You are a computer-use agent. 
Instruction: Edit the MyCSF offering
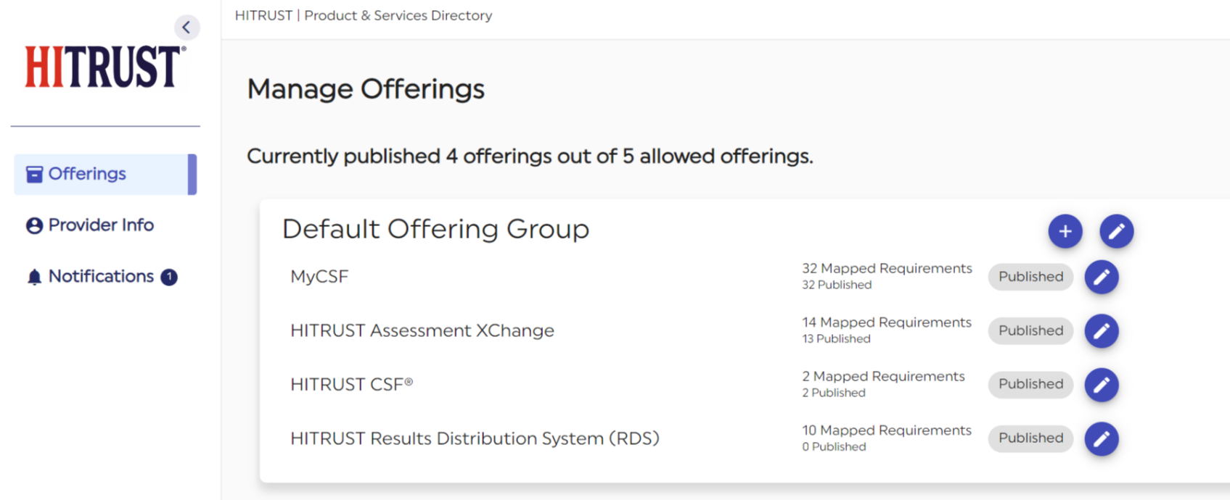(x=1102, y=277)
